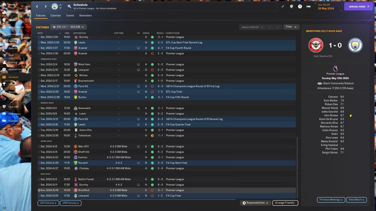Select row circle for Norwich fixture

(39, 163)
